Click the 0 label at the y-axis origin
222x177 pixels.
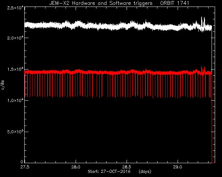pyautogui.click(x=22, y=161)
